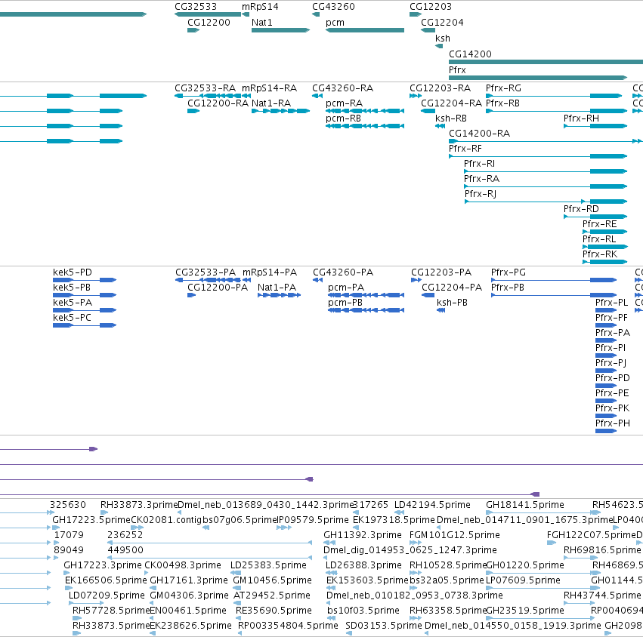Select the CK00498.3prime EST label
The width and height of the screenshot is (643, 637).
183,565
